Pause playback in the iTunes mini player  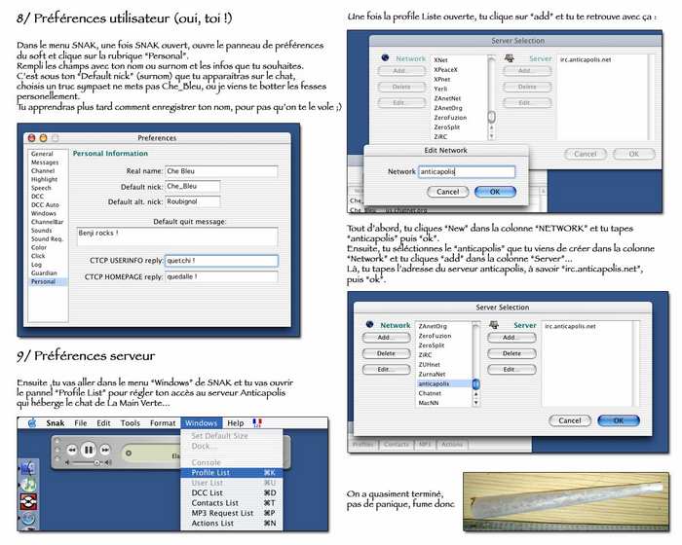coord(89,450)
